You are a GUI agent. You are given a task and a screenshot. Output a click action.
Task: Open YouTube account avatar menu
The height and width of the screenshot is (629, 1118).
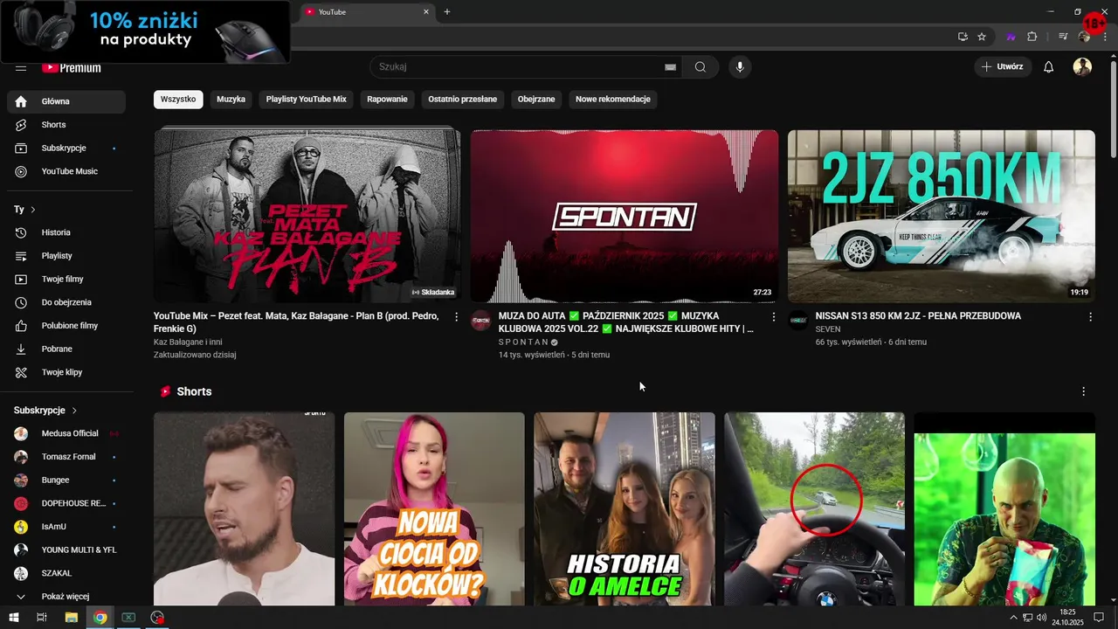[1082, 67]
